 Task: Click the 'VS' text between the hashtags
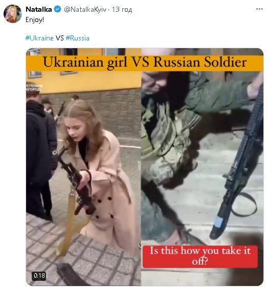click(59, 38)
